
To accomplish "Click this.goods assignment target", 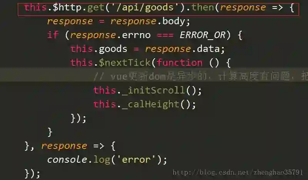I will point(99,49).
